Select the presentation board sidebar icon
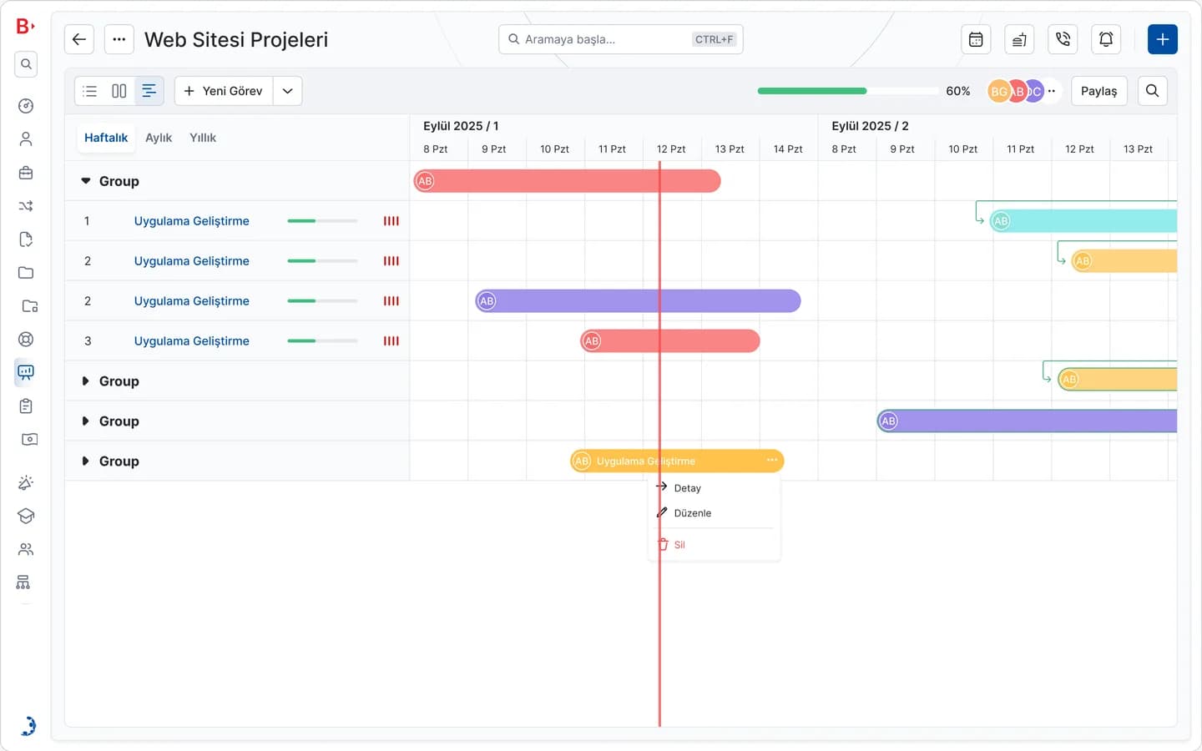 tap(26, 372)
